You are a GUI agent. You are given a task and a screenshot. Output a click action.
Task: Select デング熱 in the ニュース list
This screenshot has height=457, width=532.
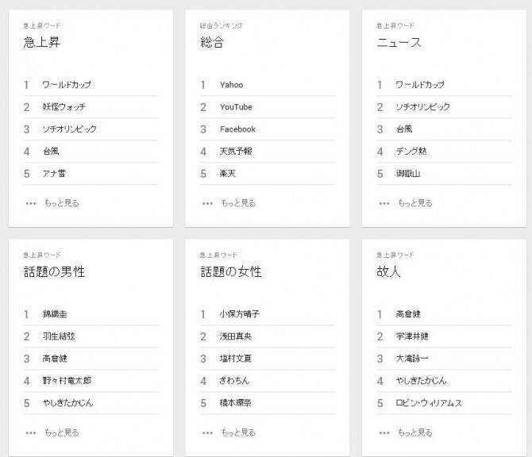click(413, 152)
